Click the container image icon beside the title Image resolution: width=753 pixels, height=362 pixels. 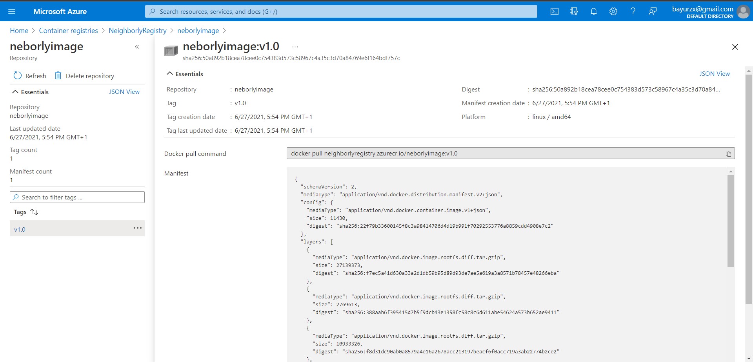pyautogui.click(x=171, y=51)
